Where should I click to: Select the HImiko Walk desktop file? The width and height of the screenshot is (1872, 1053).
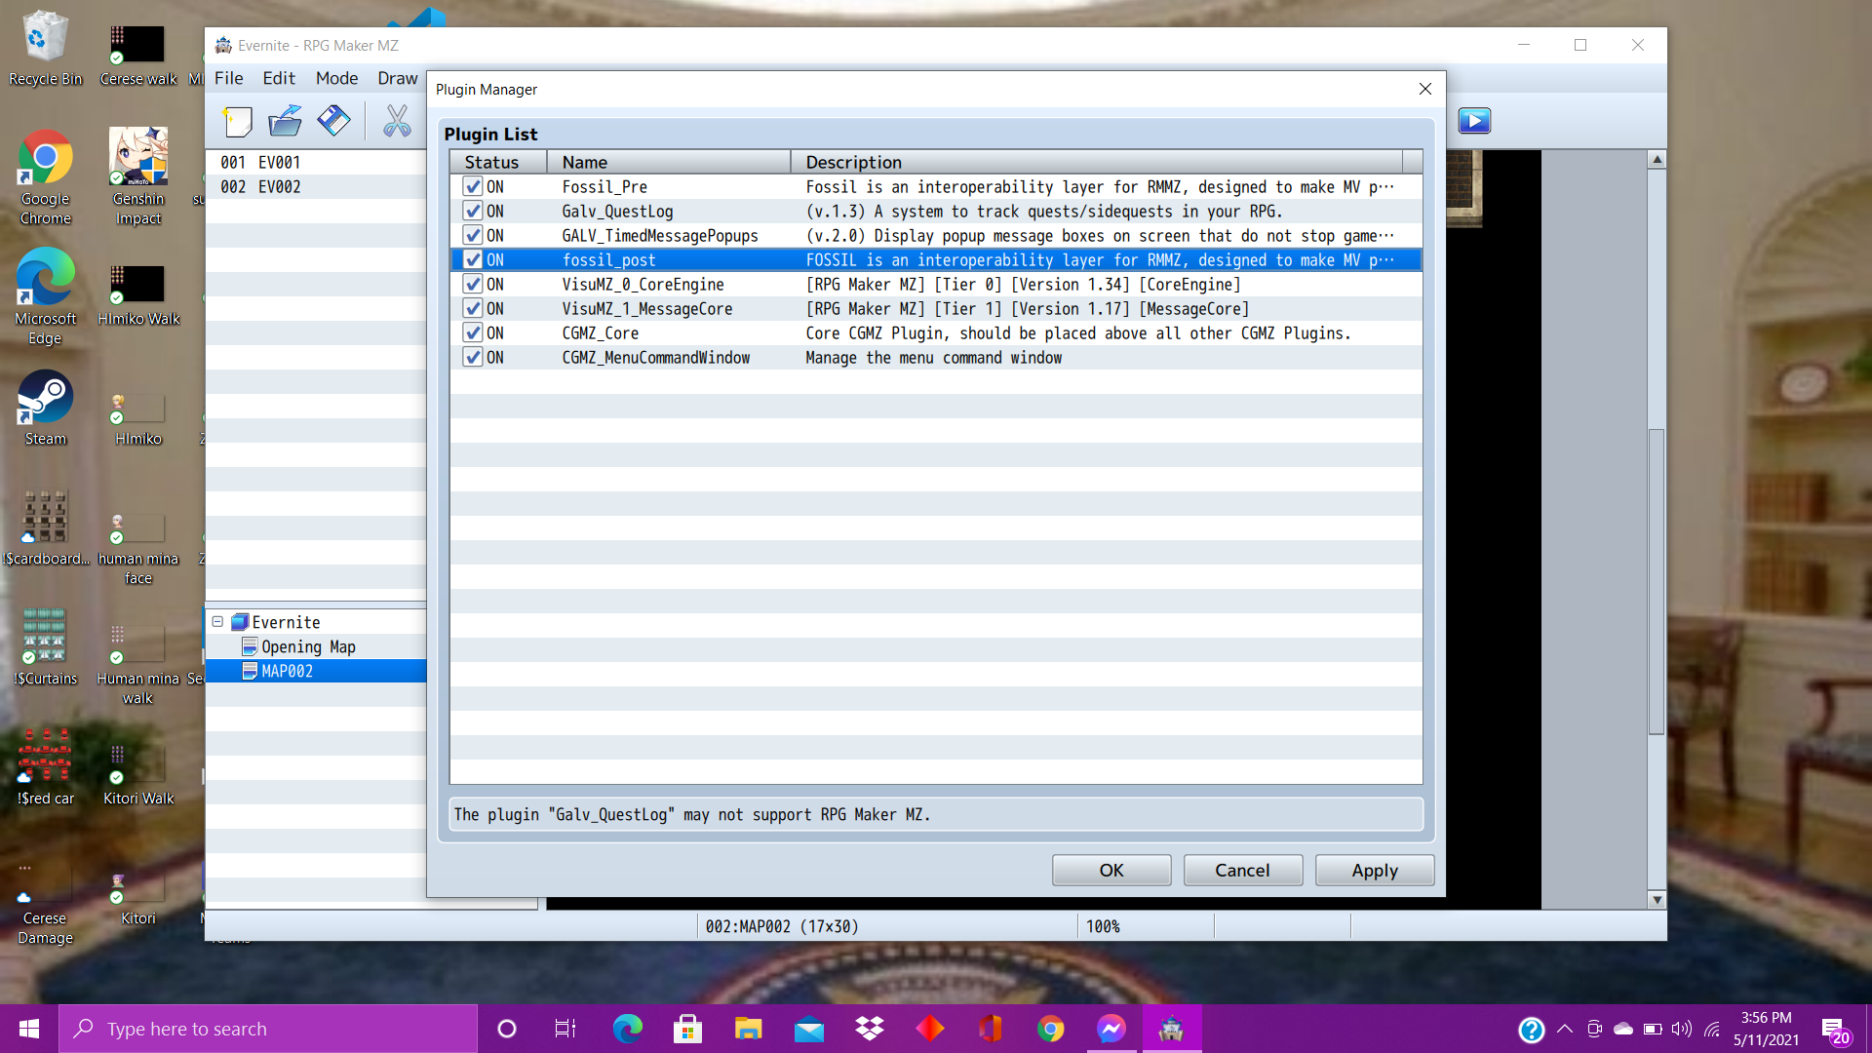[138, 294]
